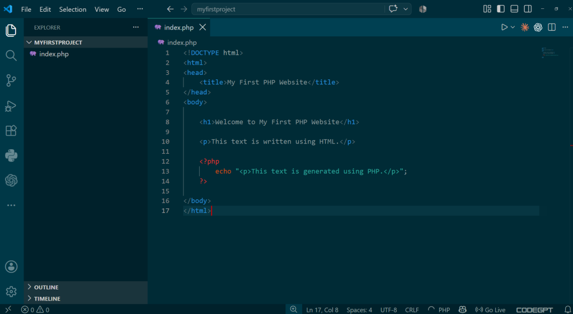The image size is (573, 314).
Task: Click the code minimap
Action: 550,53
